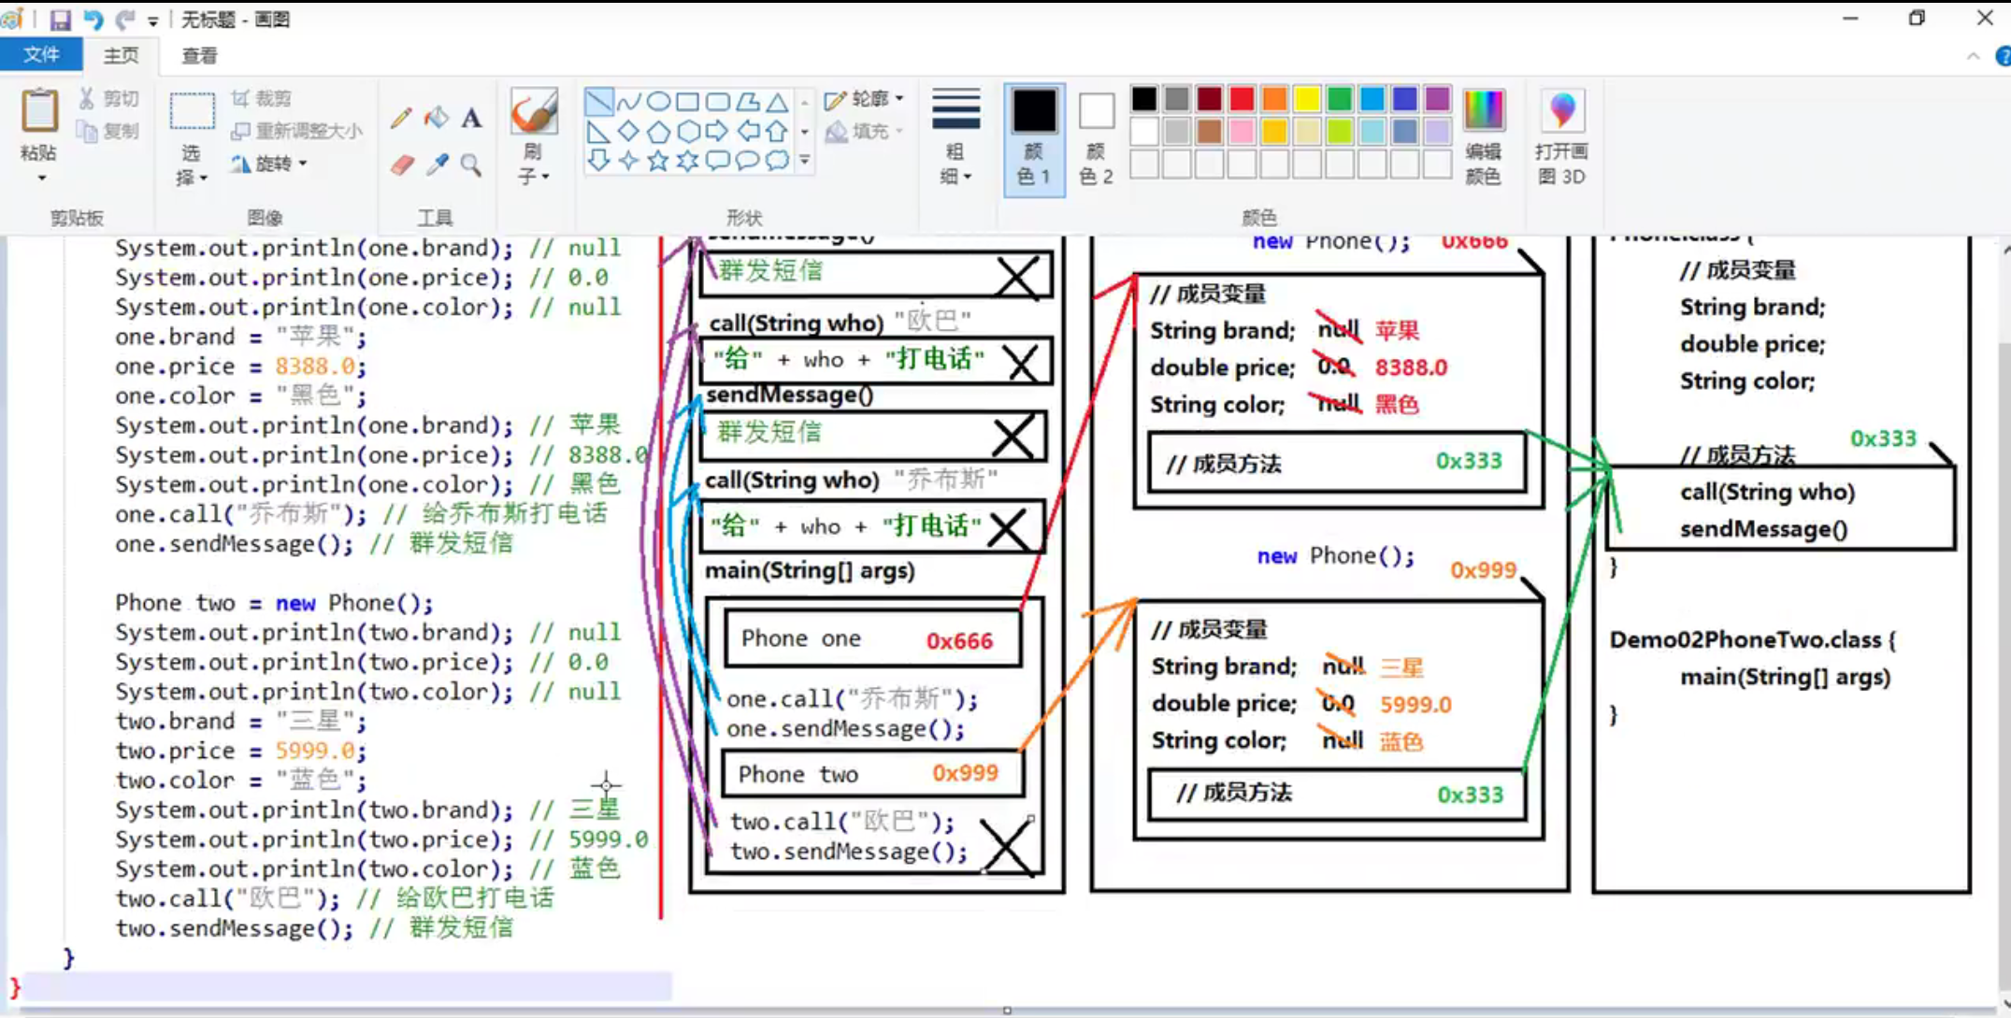Click the rectangular selection tool box
The width and height of the screenshot is (2011, 1018).
click(192, 112)
